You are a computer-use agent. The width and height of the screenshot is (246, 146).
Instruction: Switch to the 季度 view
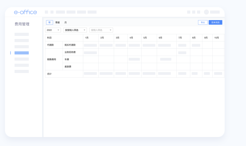(x=58, y=23)
